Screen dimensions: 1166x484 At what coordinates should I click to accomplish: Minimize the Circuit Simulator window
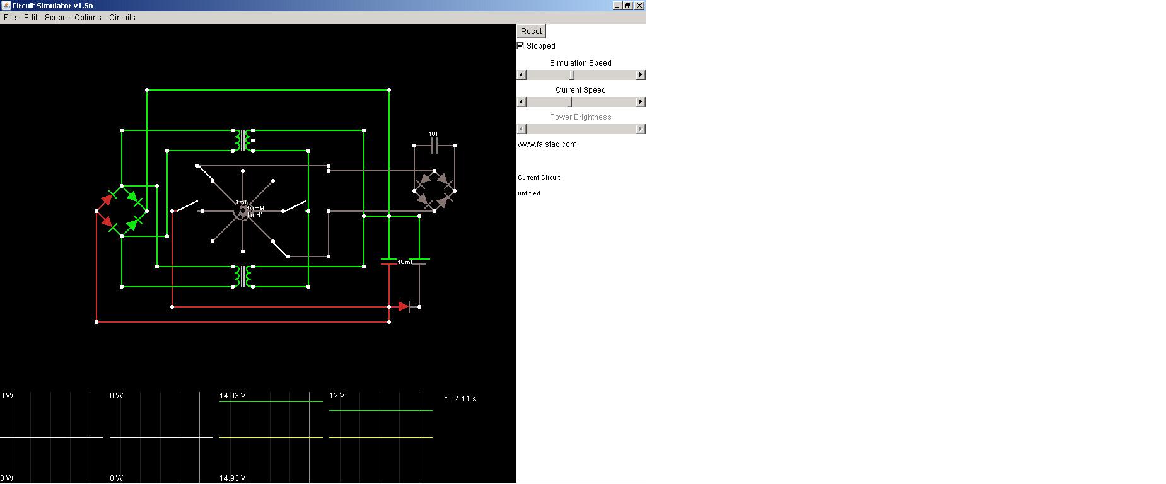pos(618,5)
